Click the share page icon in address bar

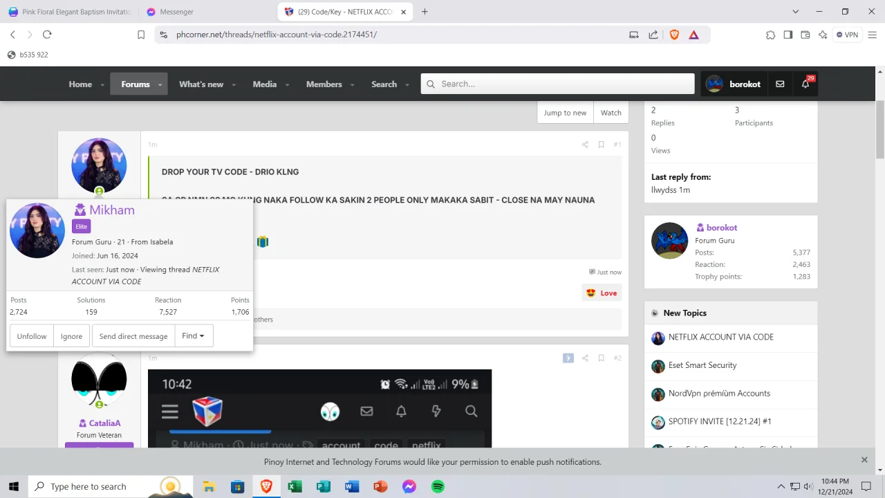653,35
